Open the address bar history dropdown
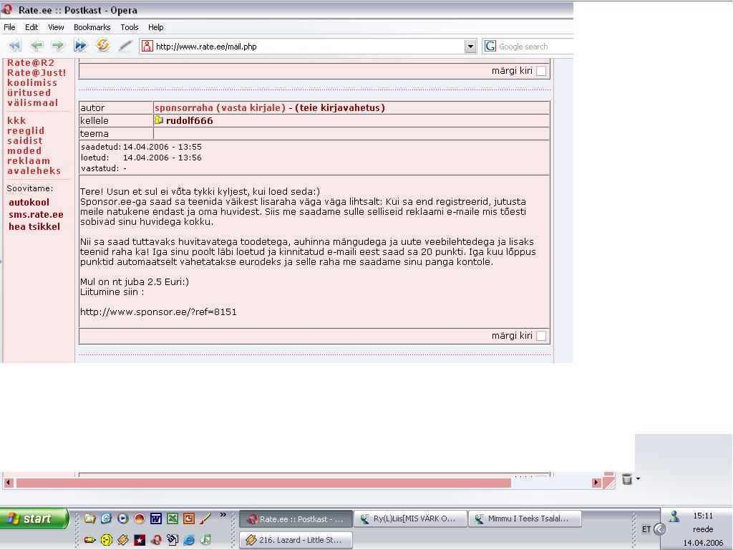This screenshot has height=550, width=733. click(470, 46)
